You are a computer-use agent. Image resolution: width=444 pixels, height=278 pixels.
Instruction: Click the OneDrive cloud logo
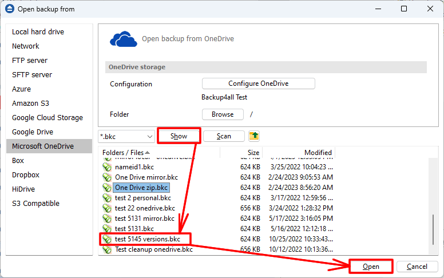coord(122,39)
